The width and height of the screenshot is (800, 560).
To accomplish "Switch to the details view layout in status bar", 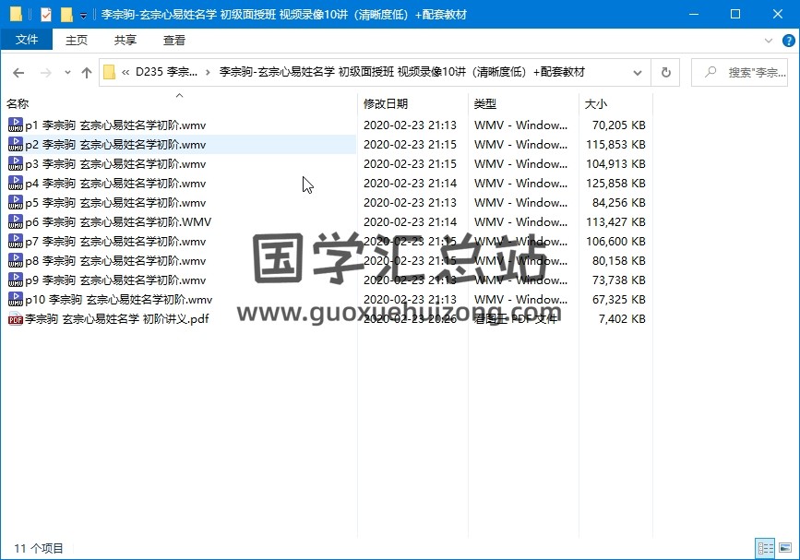I will 765,548.
